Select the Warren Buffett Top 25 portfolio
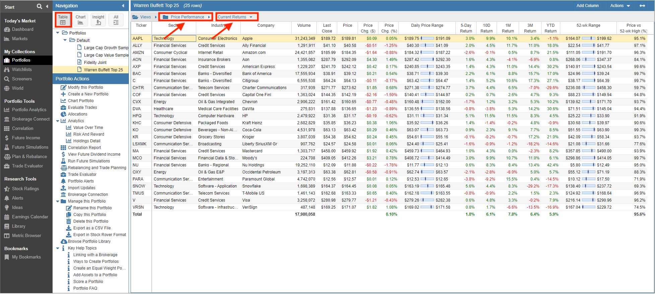The image size is (655, 294). click(x=103, y=70)
